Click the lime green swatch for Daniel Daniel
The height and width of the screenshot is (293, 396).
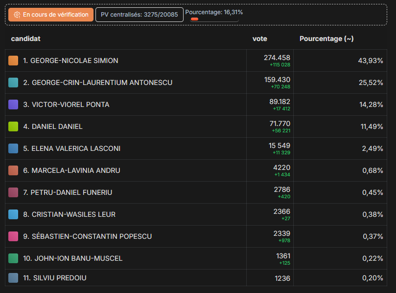pyautogui.click(x=13, y=126)
